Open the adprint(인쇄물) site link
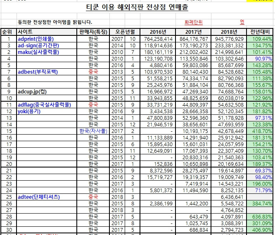 point(36,39)
